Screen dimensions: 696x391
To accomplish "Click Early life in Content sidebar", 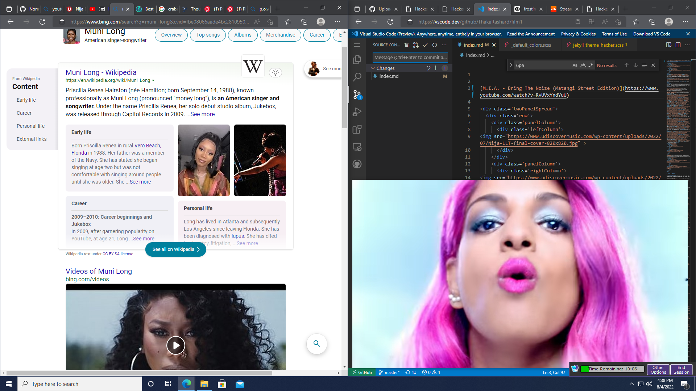I will [x=26, y=100].
